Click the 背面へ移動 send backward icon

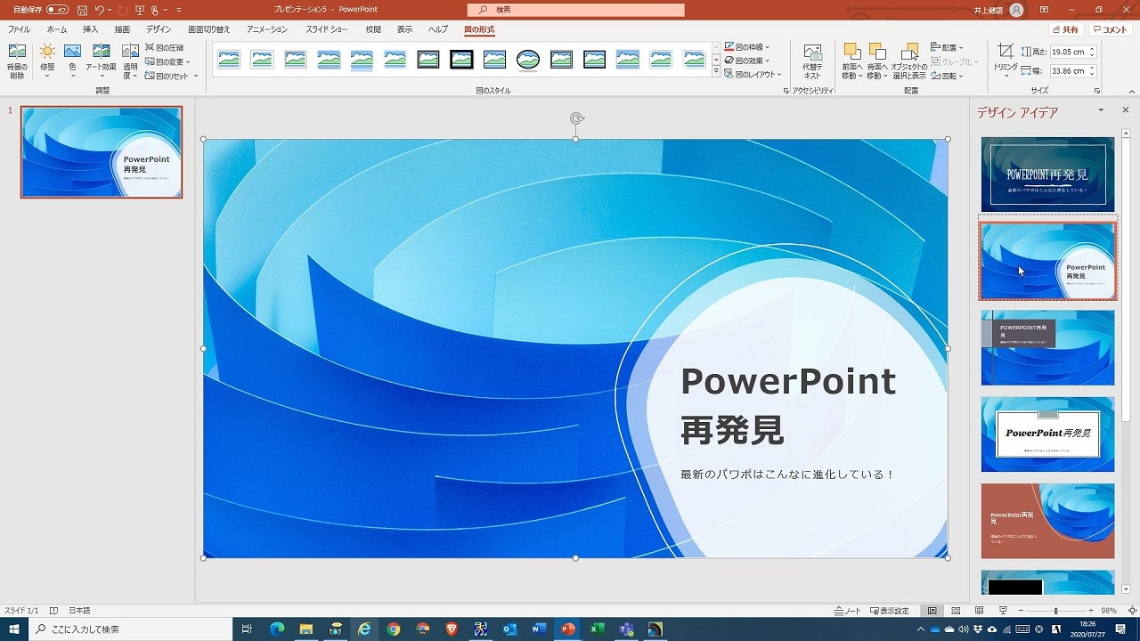click(877, 61)
